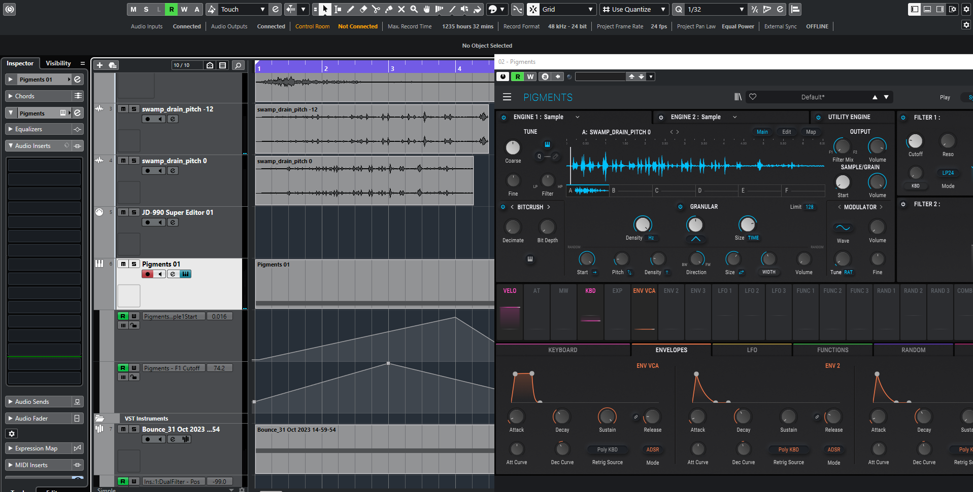Open the Setup gear icon top right
The height and width of the screenshot is (492, 973).
(x=966, y=9)
